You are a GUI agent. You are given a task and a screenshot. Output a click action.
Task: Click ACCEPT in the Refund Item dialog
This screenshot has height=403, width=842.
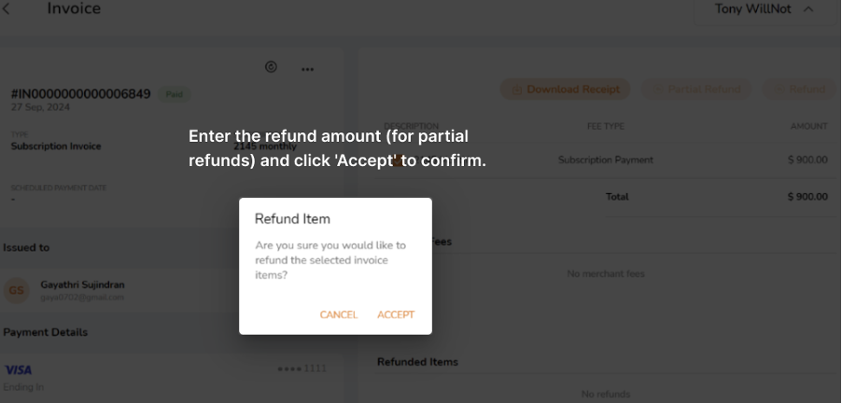pos(396,315)
